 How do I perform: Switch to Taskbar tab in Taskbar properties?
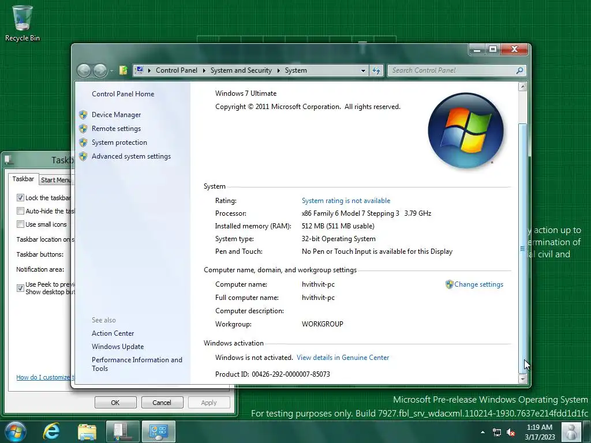coord(23,179)
